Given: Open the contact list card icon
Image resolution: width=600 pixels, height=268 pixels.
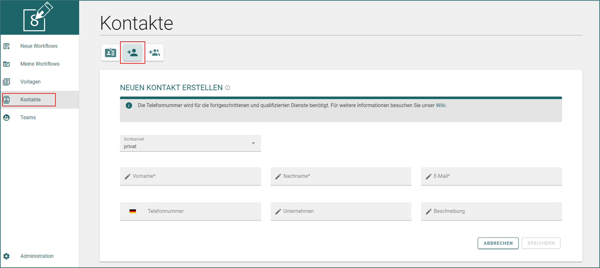Looking at the screenshot, I should 110,53.
